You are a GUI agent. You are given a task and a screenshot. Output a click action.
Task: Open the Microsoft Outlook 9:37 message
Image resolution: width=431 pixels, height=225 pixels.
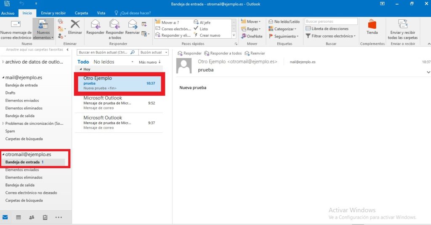pyautogui.click(x=119, y=123)
